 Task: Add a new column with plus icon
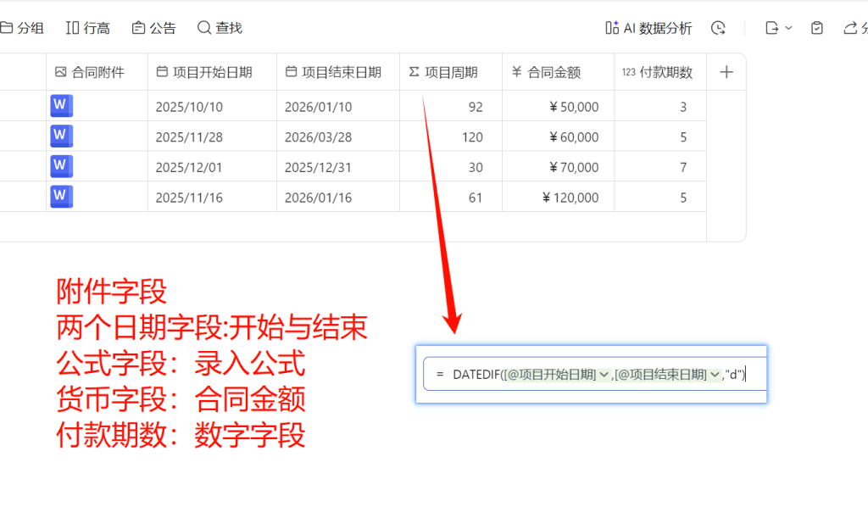[726, 72]
